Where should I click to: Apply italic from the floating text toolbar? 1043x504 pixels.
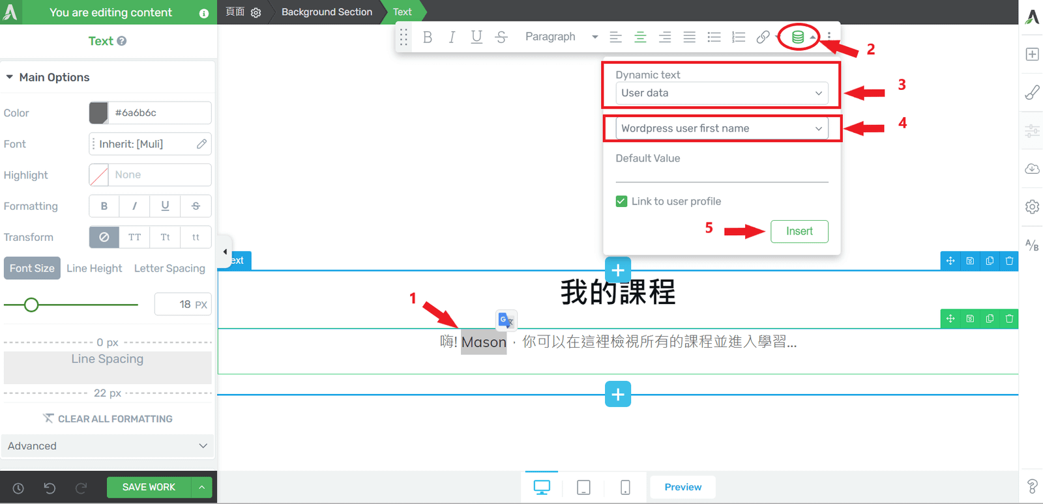click(x=452, y=37)
